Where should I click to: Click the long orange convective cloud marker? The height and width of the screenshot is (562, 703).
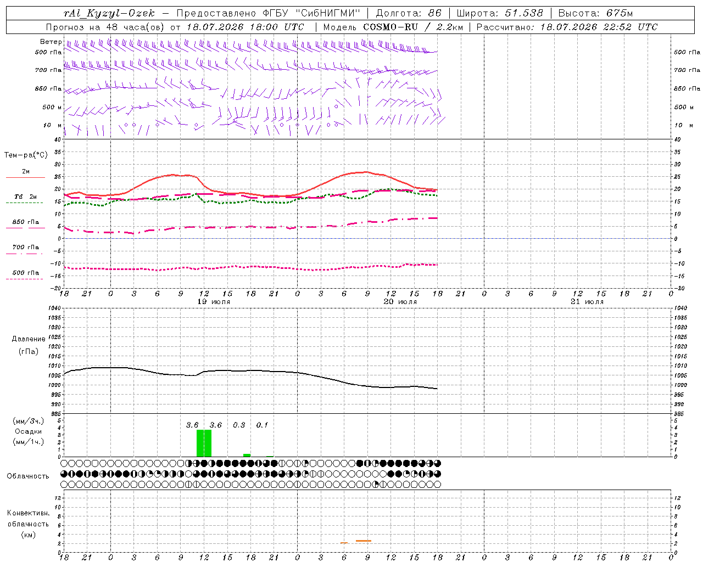pos(364,541)
